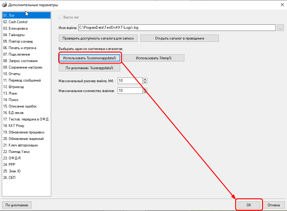This screenshot has height=211, width=287.
Task: Click 'Использовать %temp%' button
Action: [153, 58]
